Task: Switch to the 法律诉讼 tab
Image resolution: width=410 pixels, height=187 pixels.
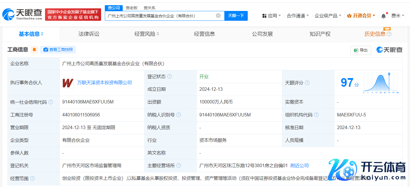Action: pyautogui.click(x=89, y=34)
